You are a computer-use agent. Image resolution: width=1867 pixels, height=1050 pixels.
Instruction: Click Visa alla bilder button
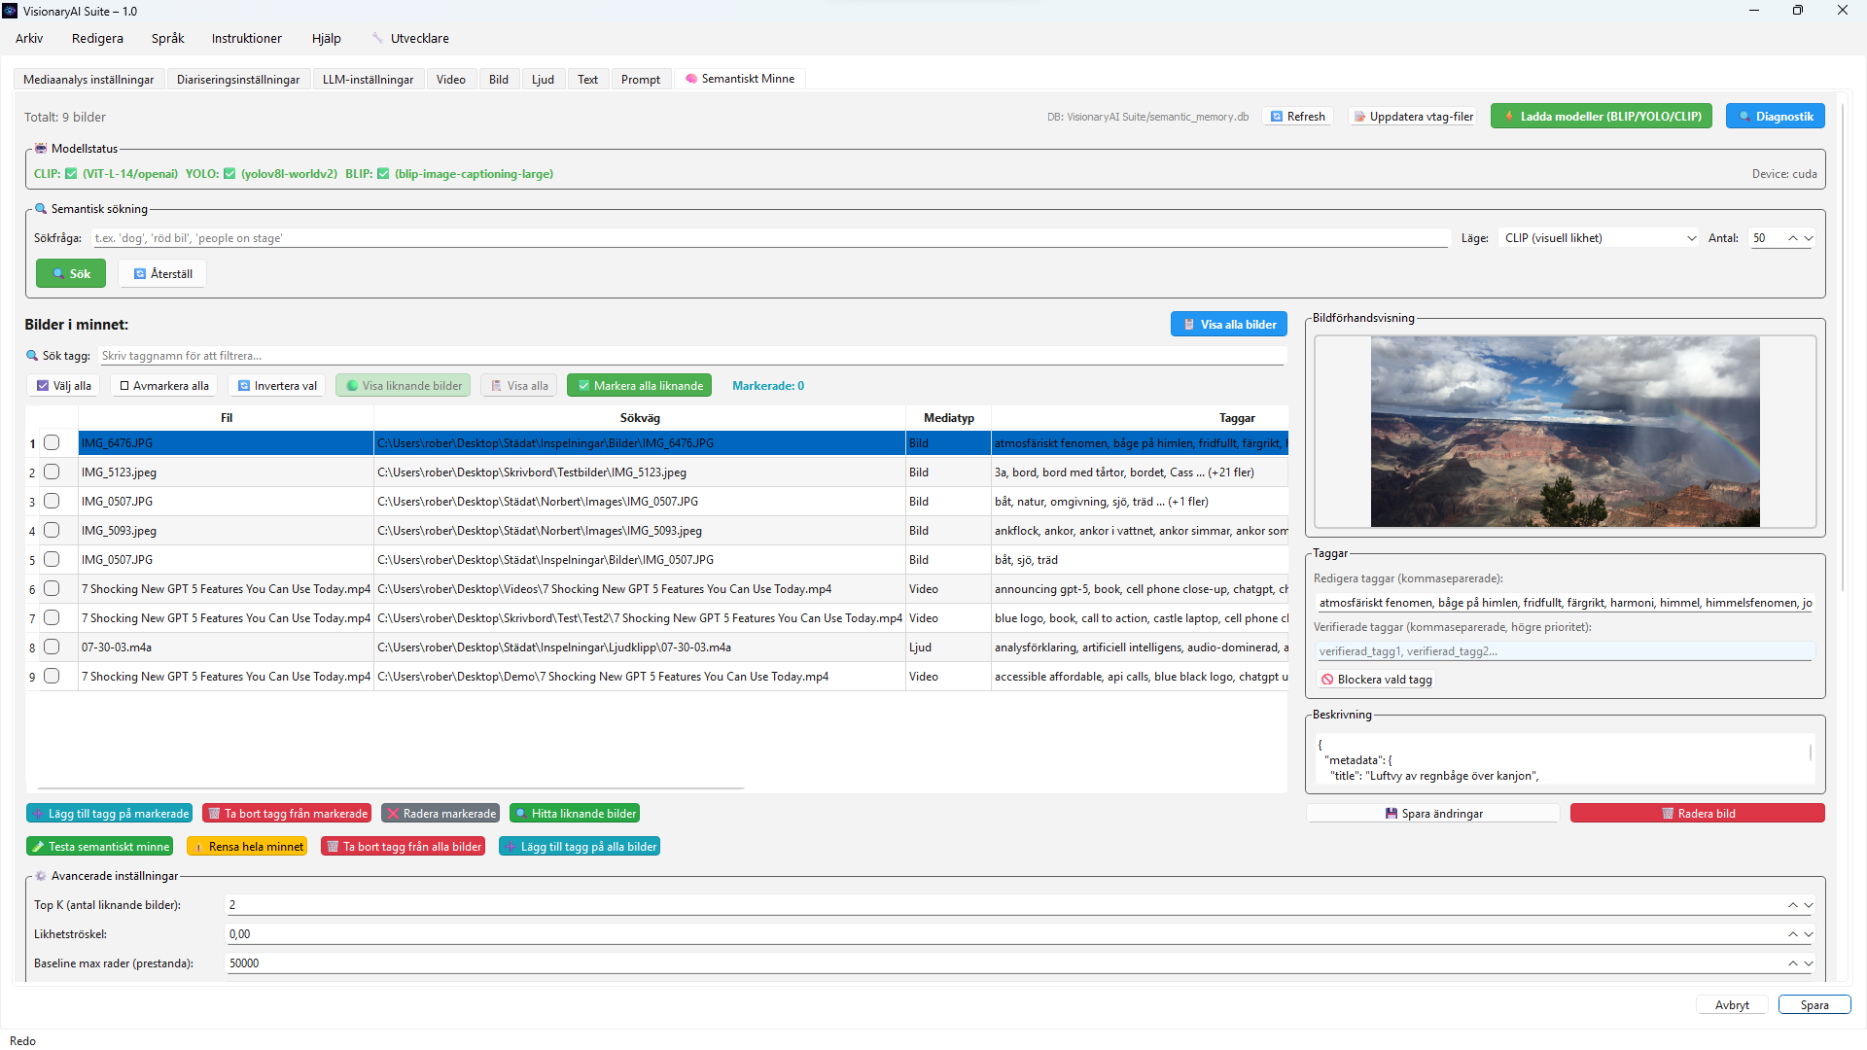coord(1228,325)
